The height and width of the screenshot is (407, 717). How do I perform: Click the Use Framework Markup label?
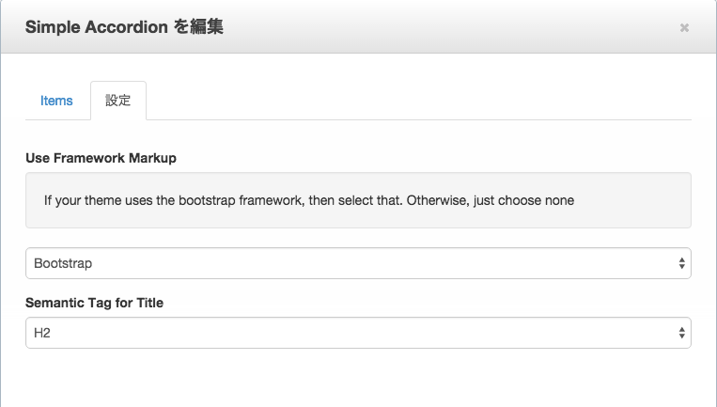[x=101, y=158]
